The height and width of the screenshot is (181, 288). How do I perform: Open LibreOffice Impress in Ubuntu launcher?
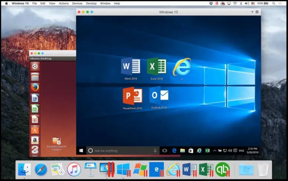coord(35,119)
